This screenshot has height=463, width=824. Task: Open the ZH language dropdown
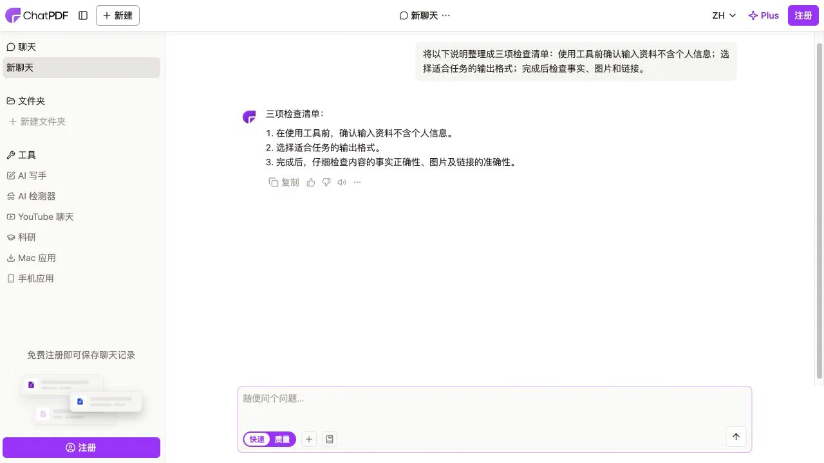click(724, 15)
